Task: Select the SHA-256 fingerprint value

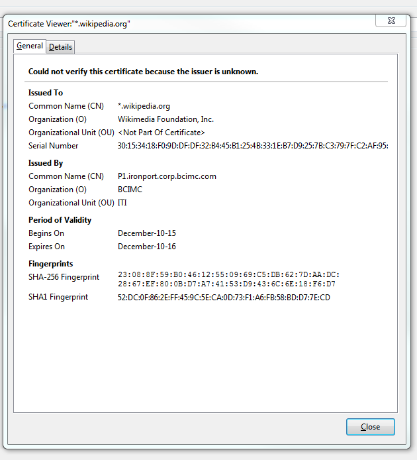Action: 228,279
